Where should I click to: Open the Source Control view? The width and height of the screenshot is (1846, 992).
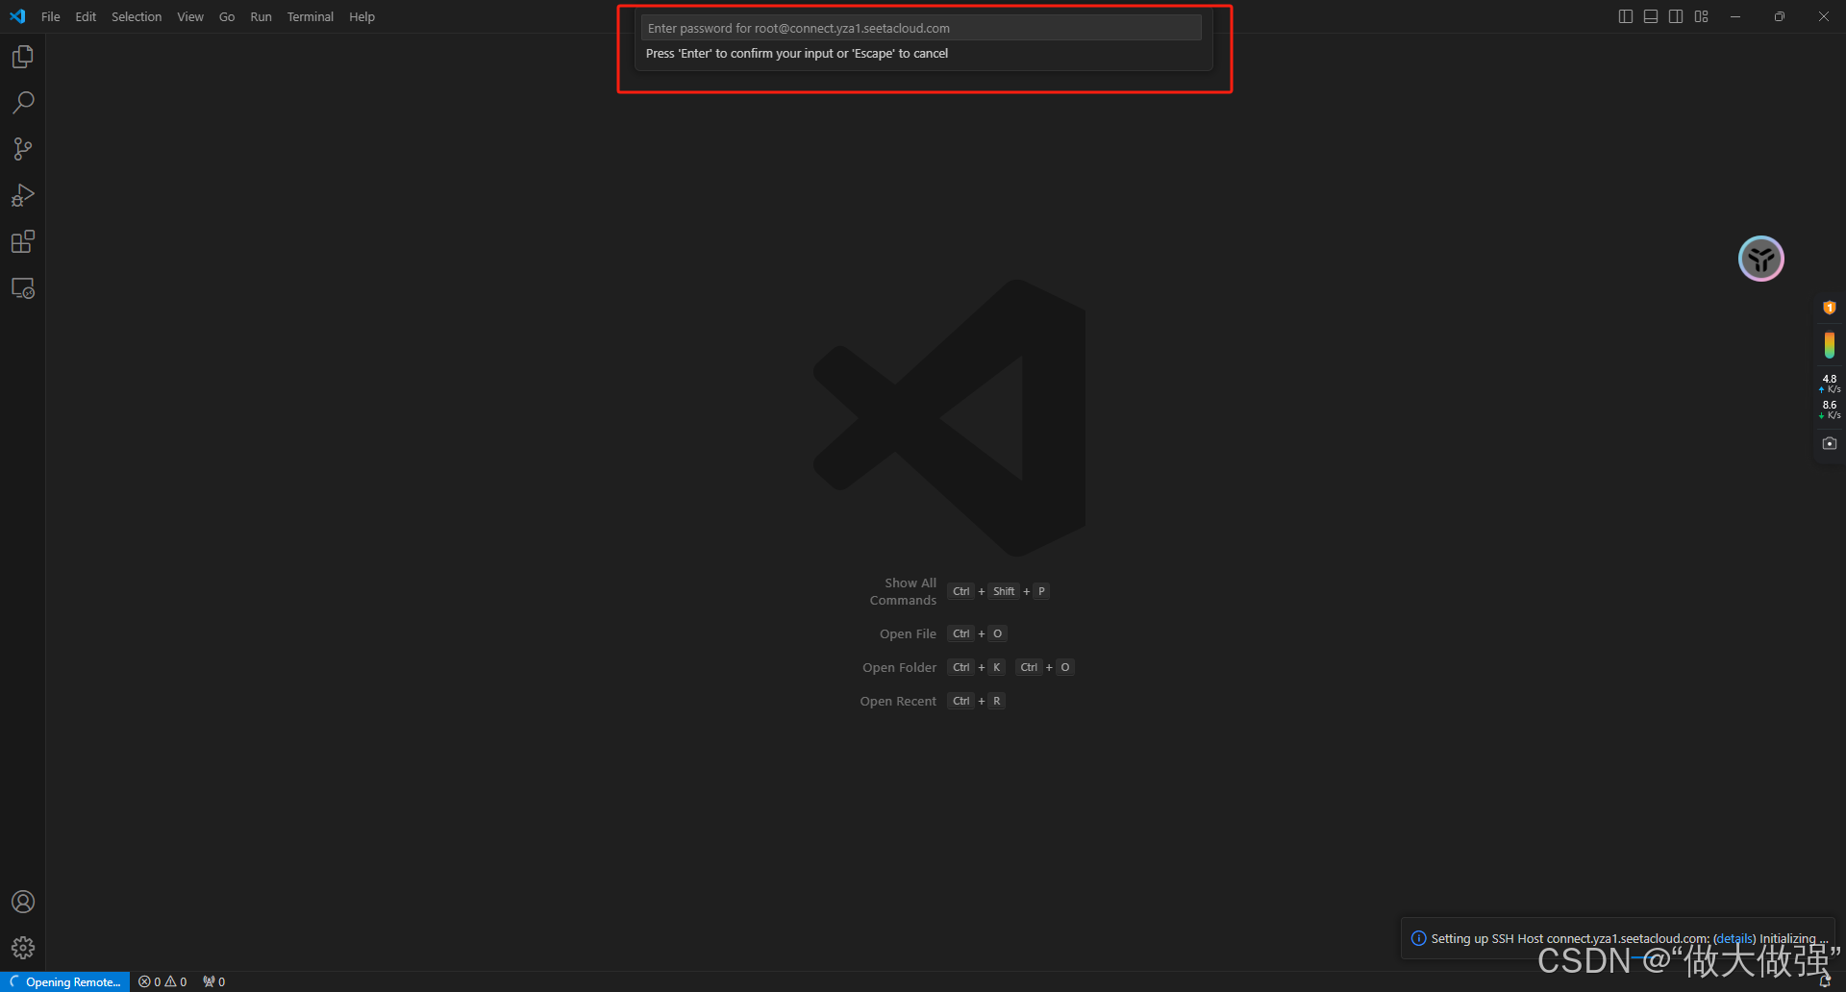23,149
